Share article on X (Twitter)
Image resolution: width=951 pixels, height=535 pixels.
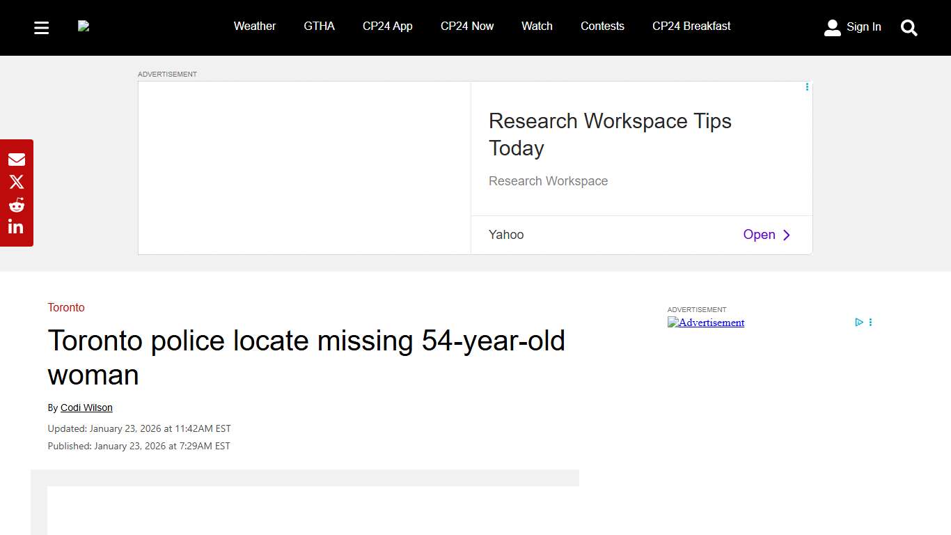click(x=17, y=182)
